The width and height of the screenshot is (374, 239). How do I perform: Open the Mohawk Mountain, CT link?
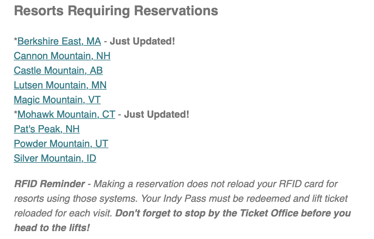(x=66, y=114)
